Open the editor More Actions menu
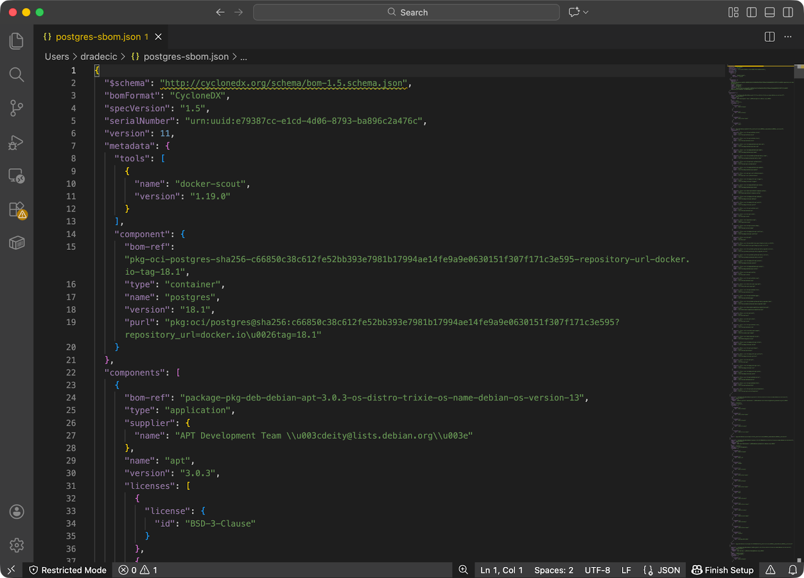This screenshot has height=578, width=804. click(x=788, y=37)
